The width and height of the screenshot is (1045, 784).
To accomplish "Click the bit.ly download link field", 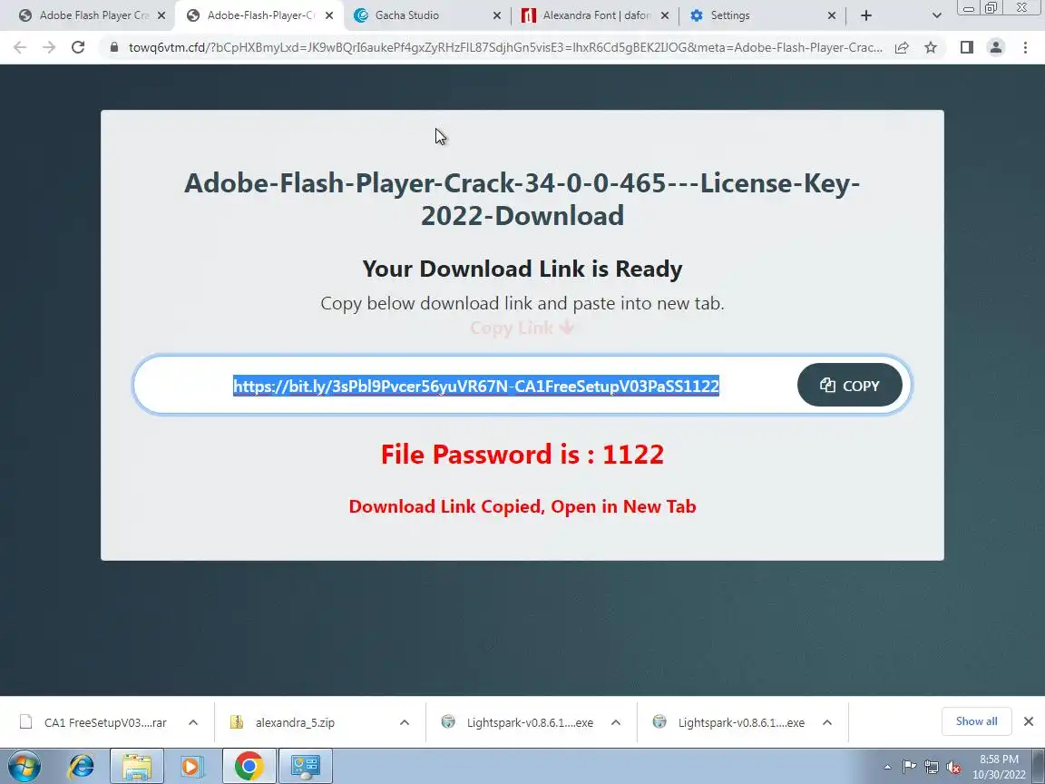I will coord(476,386).
